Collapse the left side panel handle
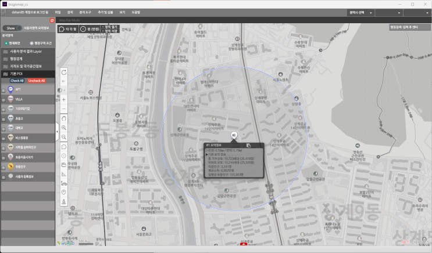The width and height of the screenshot is (432, 253). pos(56,132)
